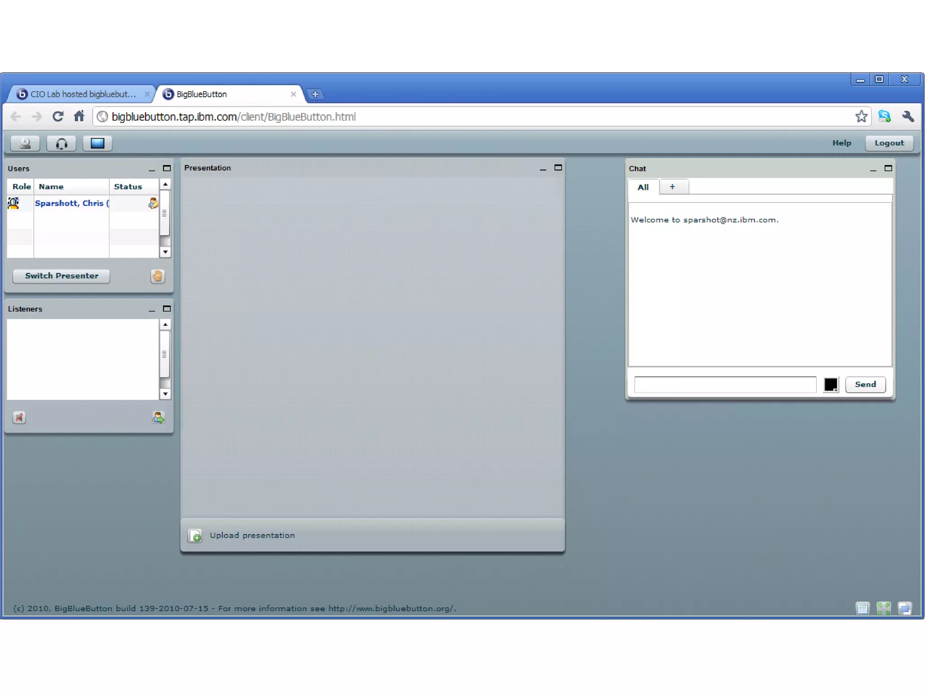Click the headset join audio button

click(x=61, y=143)
